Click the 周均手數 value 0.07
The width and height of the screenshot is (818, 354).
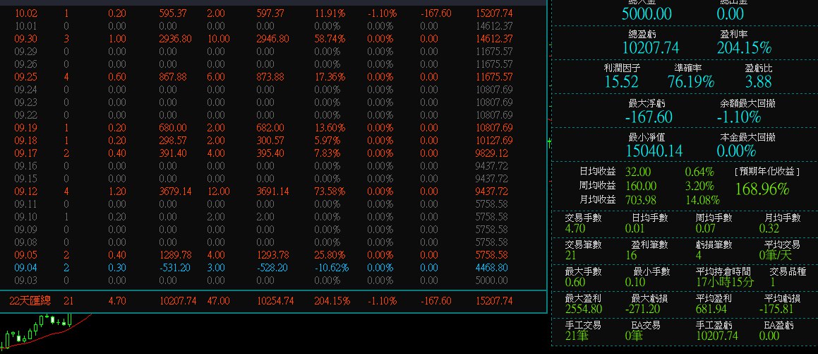coord(705,228)
